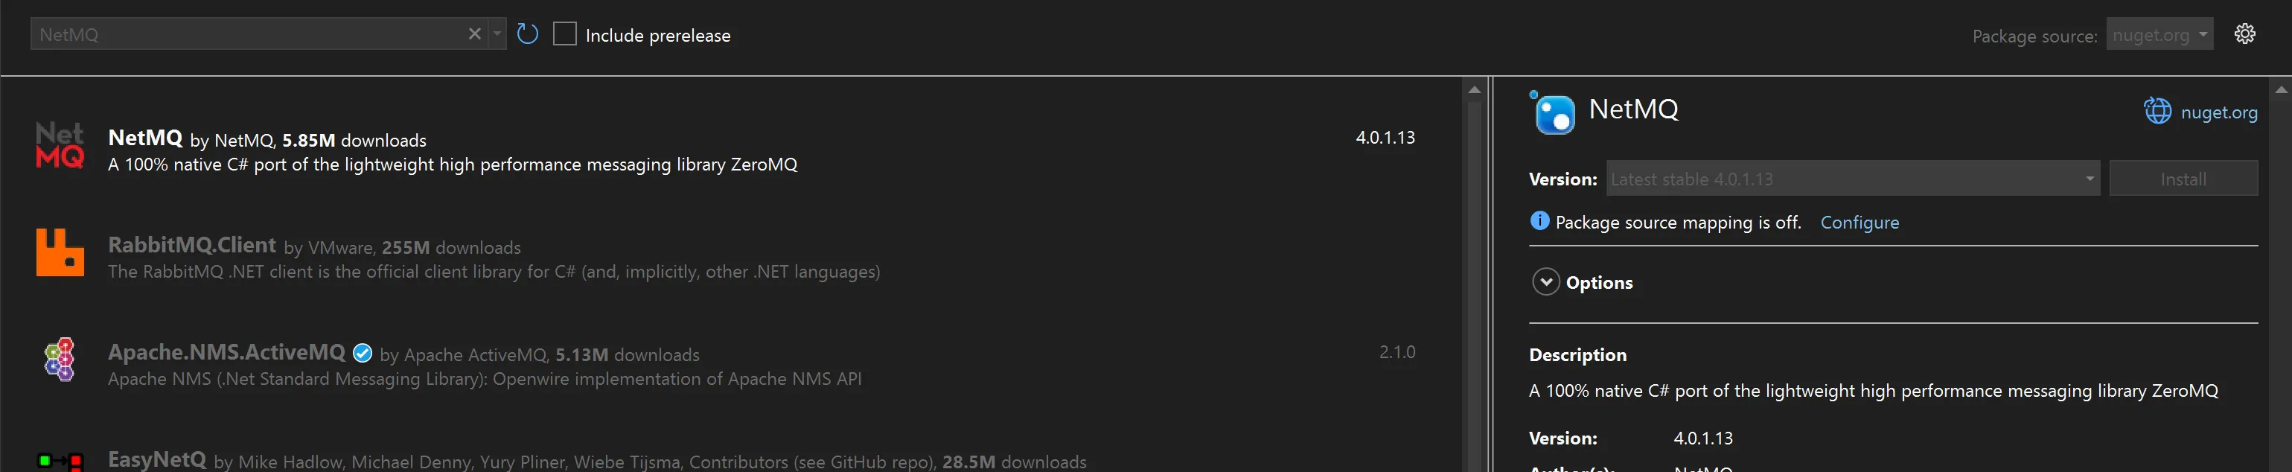2292x472 pixels.
Task: Clear the NetMQ search text
Action: (x=474, y=35)
